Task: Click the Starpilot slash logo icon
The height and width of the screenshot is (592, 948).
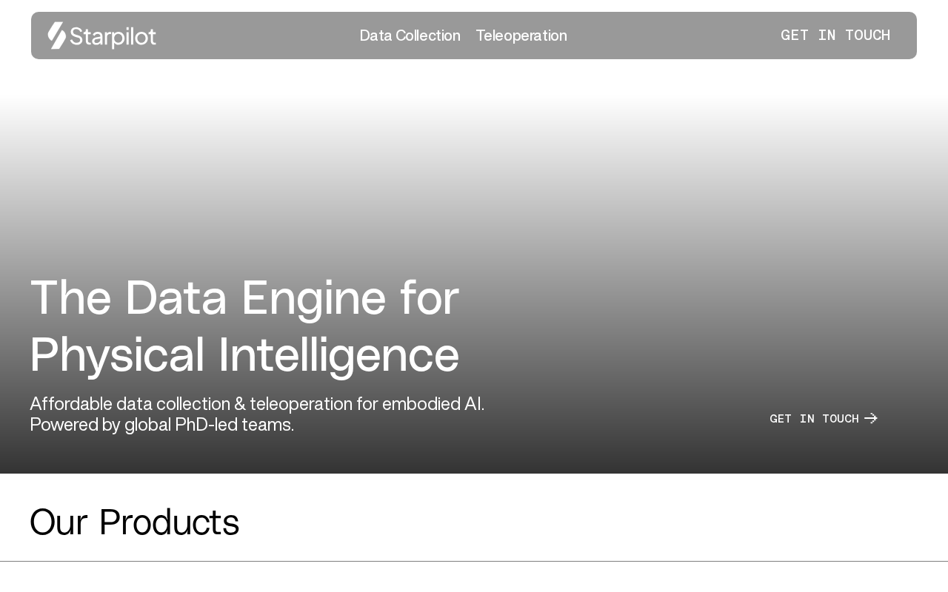Action: tap(57, 36)
